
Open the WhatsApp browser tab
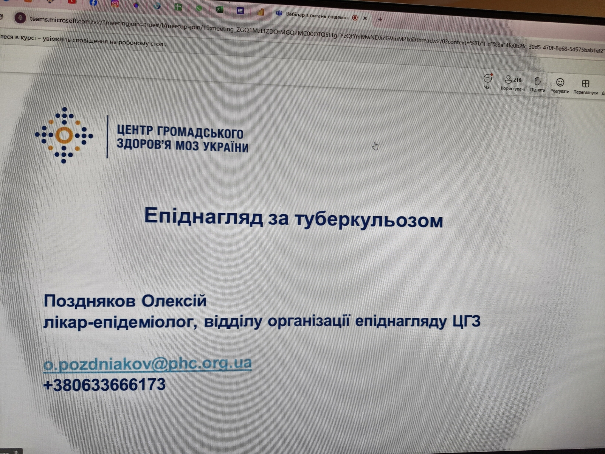pyautogui.click(x=199, y=8)
